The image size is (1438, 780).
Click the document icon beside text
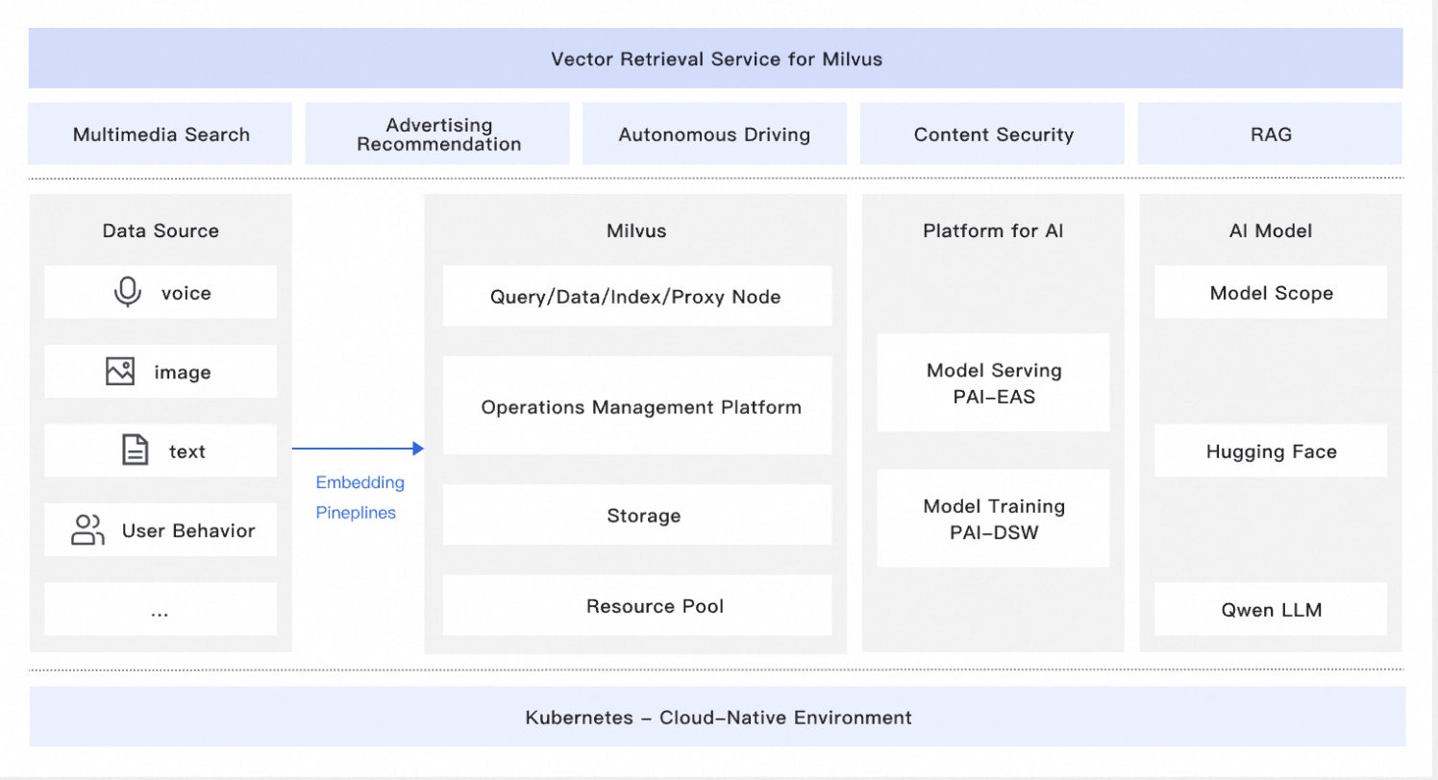click(x=136, y=451)
